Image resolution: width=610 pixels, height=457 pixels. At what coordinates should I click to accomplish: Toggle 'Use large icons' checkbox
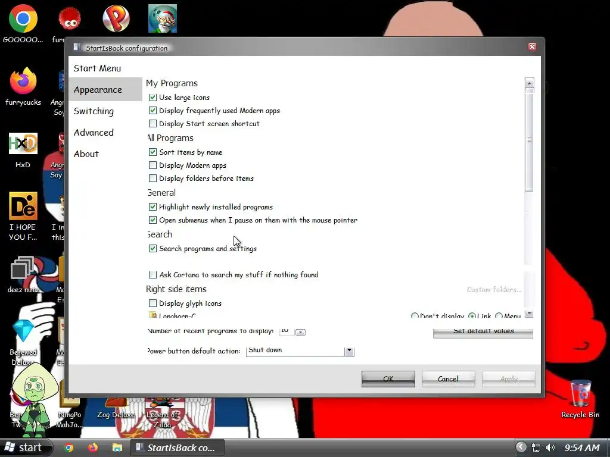(x=153, y=97)
